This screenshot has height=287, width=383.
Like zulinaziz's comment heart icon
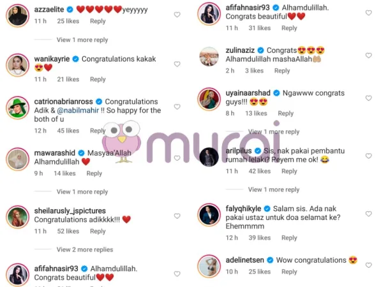[368, 55]
